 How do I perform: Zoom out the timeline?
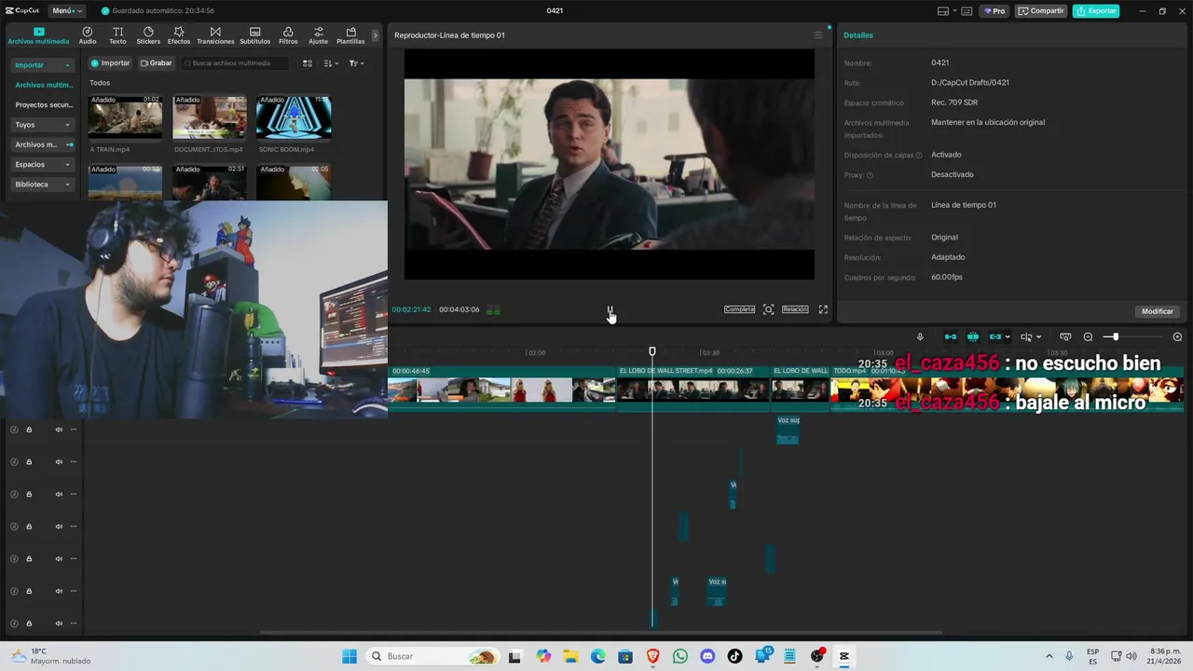tap(1088, 337)
